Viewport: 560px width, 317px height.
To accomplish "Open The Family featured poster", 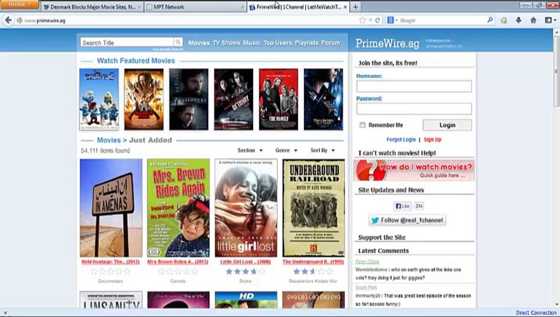I will (x=279, y=100).
